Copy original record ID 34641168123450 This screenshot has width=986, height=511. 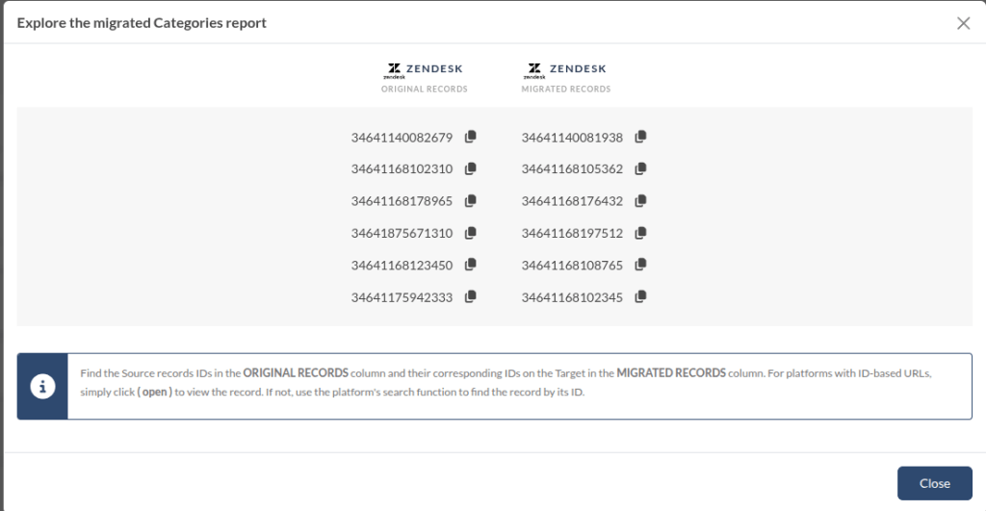tap(471, 265)
